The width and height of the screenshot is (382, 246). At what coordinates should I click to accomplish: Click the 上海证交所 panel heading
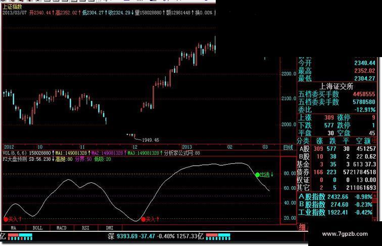(336, 86)
